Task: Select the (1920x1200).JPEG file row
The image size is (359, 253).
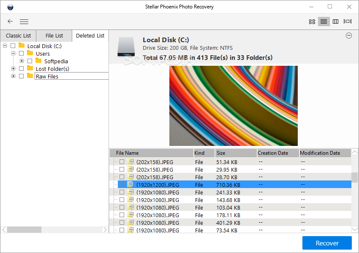Action: [x=234, y=184]
